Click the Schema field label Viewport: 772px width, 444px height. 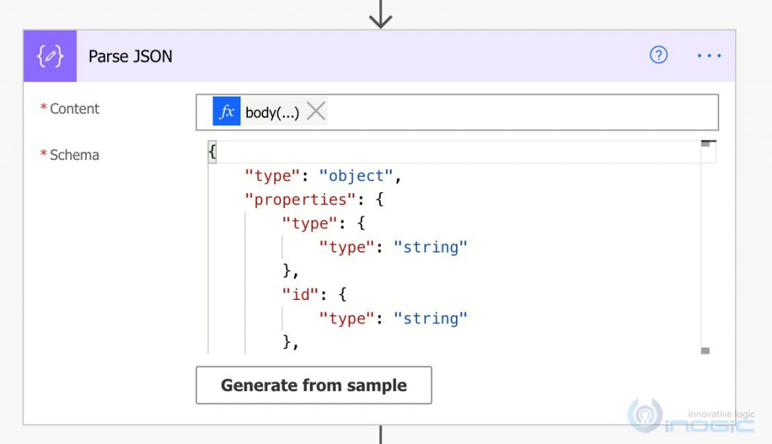point(75,155)
